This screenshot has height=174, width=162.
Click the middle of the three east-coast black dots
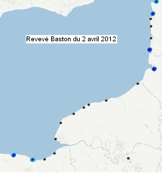151,26
